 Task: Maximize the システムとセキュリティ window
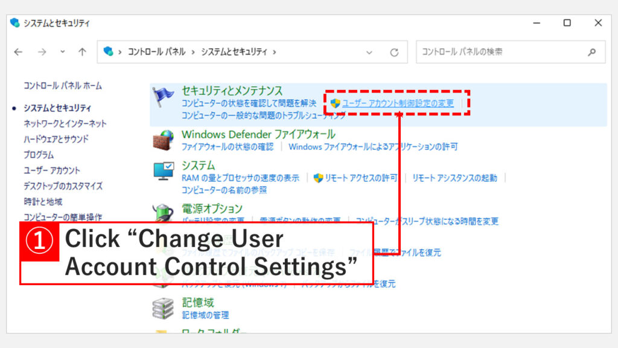pos(567,23)
